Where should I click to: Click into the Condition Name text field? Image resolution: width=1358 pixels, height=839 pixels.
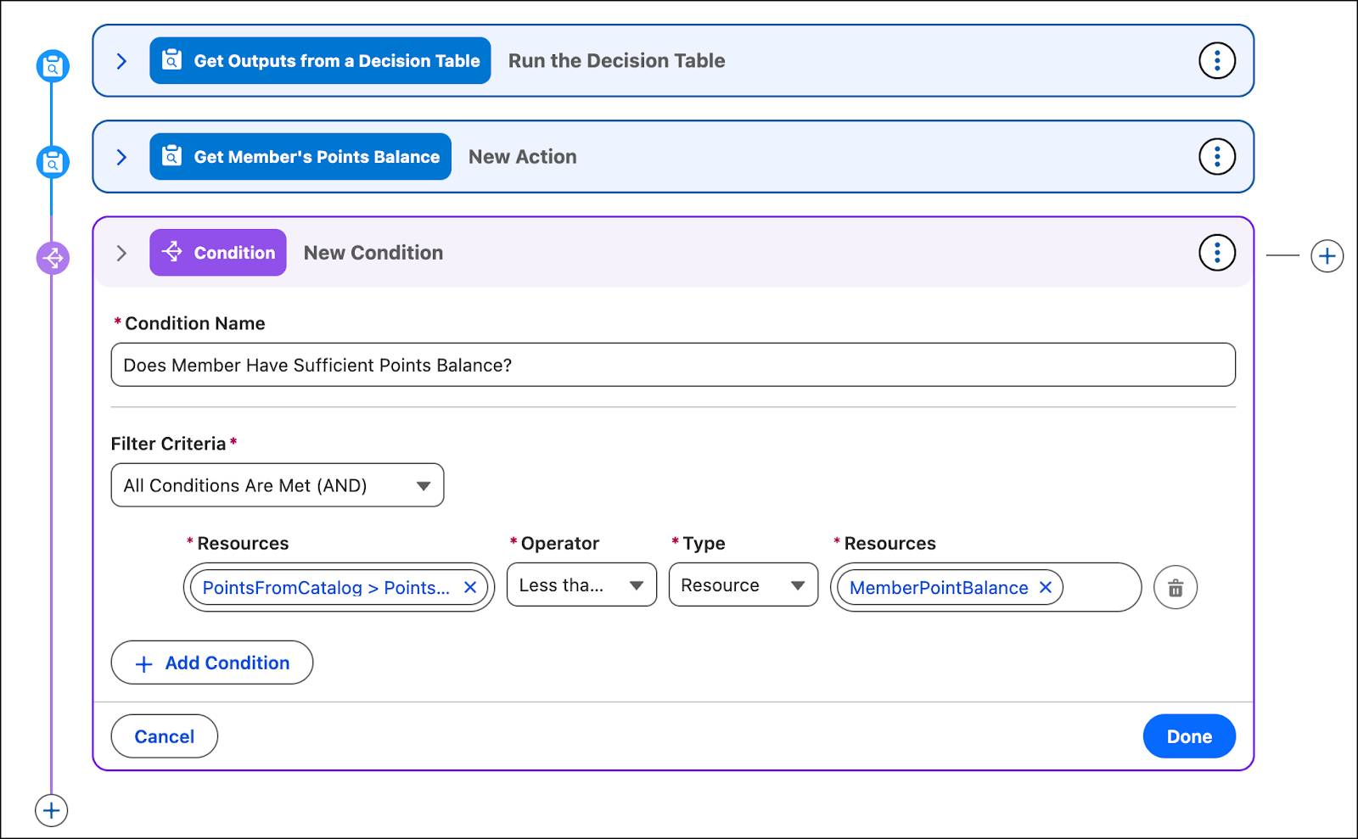click(x=672, y=365)
